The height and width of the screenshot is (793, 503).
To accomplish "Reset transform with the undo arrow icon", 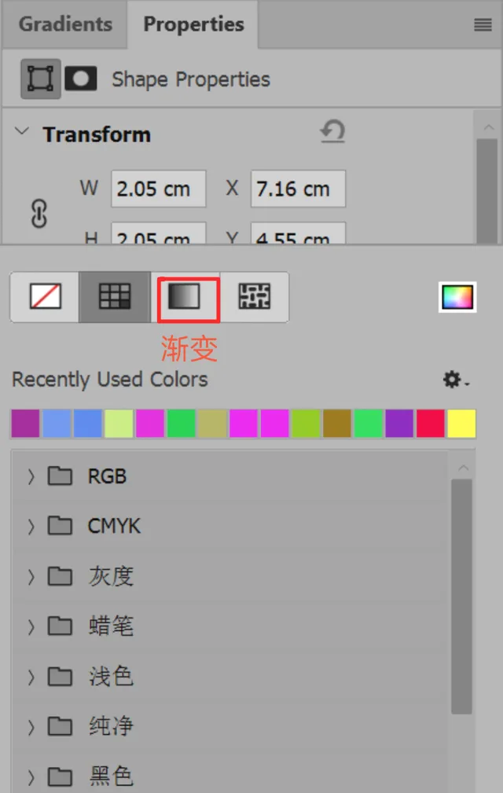I will point(332,132).
